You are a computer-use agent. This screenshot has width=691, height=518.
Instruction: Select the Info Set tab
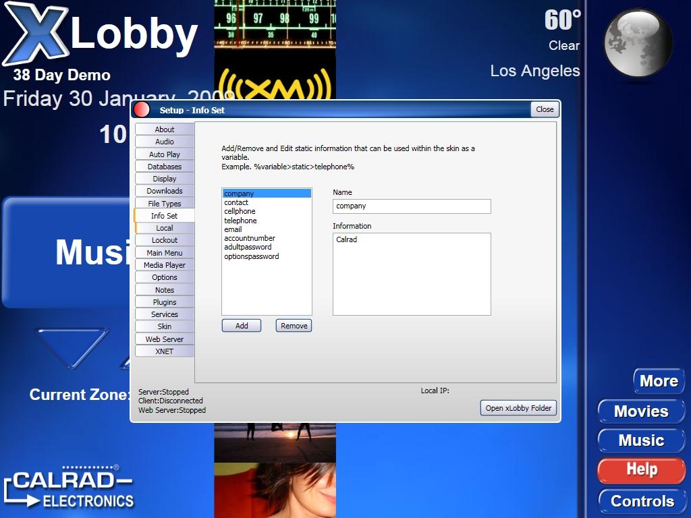coord(164,215)
